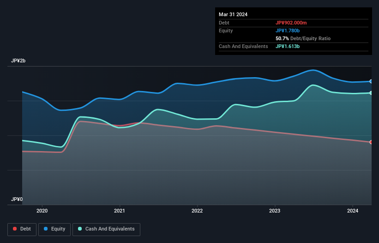
Task: Click Cash And Equivalents label in tooltip
Action: (243, 46)
